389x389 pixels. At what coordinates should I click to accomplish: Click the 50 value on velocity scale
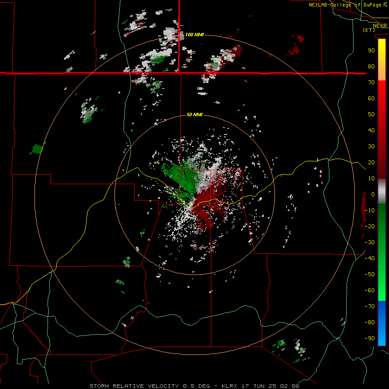(x=371, y=115)
